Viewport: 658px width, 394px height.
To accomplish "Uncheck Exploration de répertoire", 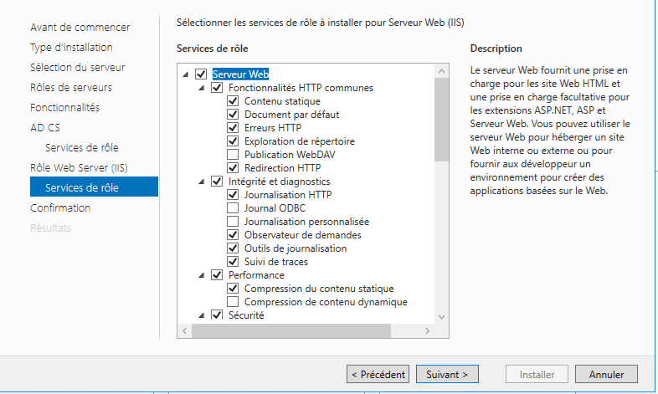I will (233, 141).
